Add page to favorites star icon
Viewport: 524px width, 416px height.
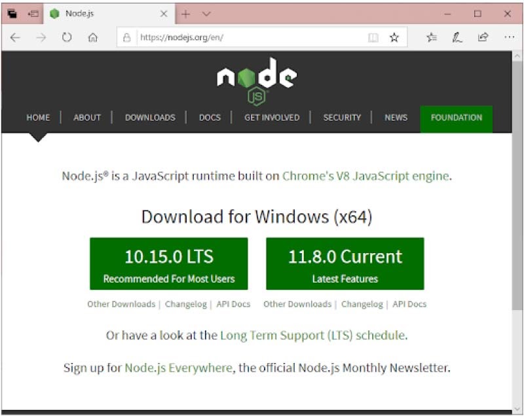pyautogui.click(x=394, y=37)
